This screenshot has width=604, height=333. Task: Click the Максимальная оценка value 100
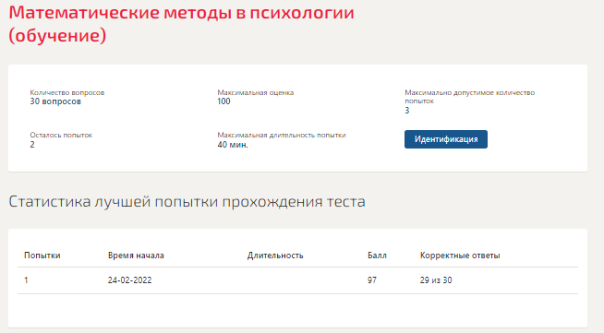(x=223, y=101)
